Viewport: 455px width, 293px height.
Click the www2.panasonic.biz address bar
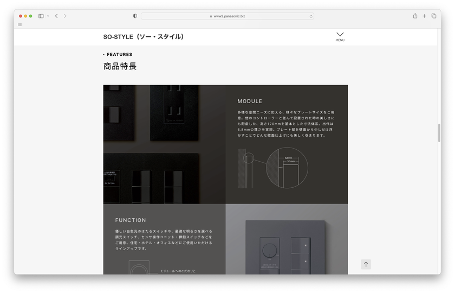(227, 16)
